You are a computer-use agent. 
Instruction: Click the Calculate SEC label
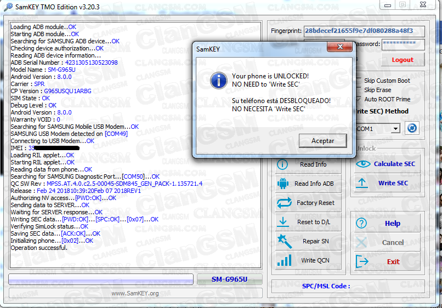coord(394,164)
